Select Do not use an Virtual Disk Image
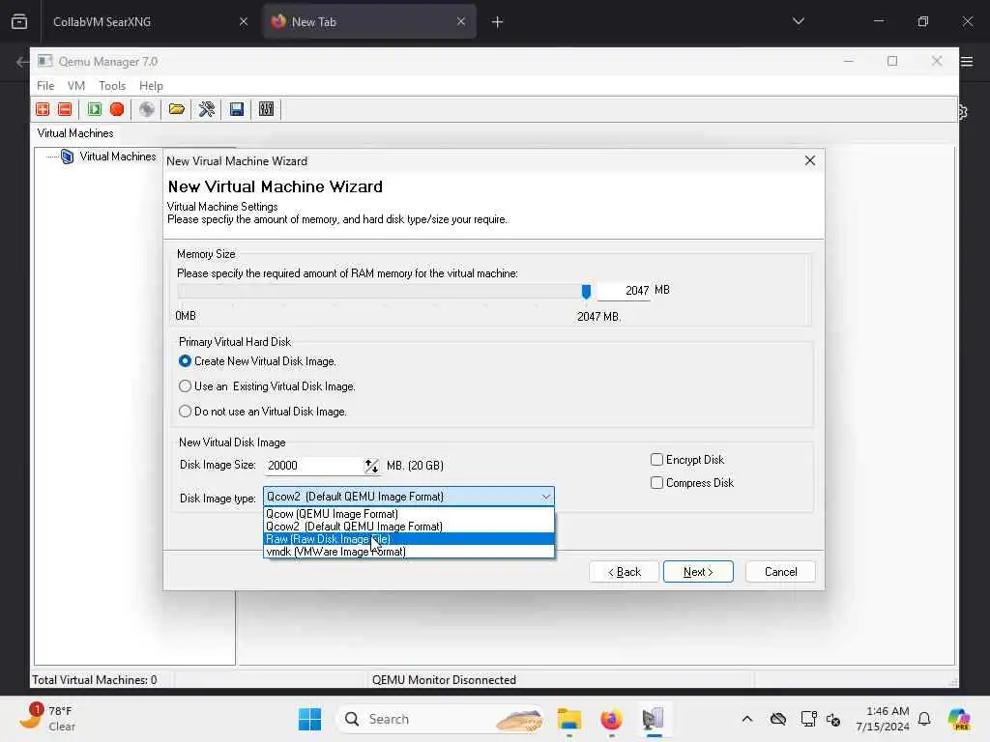This screenshot has height=742, width=990. tap(185, 412)
